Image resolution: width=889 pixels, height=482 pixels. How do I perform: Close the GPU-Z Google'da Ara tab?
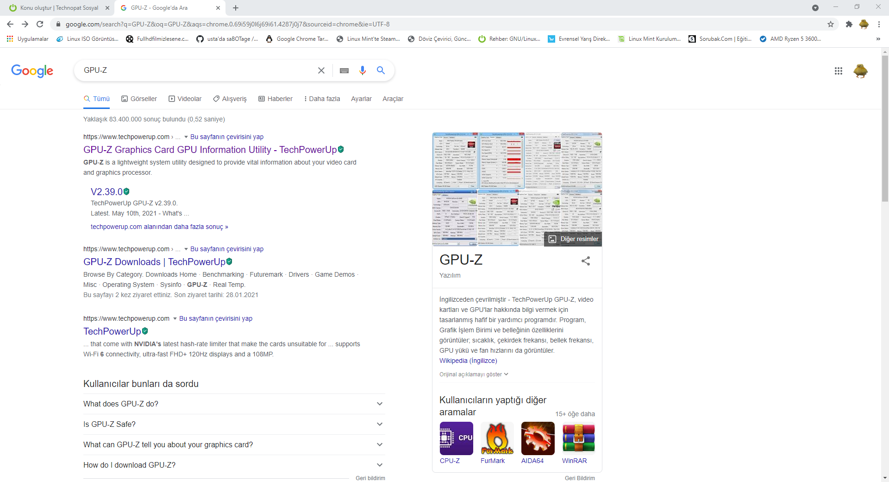point(218,8)
